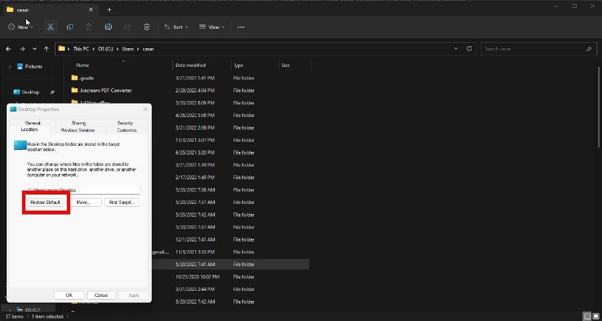This screenshot has height=321, width=602.
Task: Go back with the Back arrow
Action: (9, 49)
